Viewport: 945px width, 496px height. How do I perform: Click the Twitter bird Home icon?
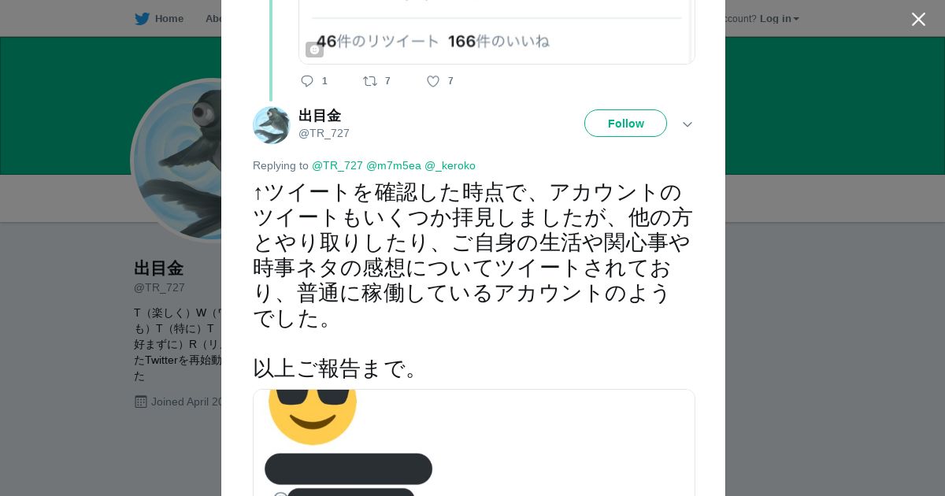(142, 19)
